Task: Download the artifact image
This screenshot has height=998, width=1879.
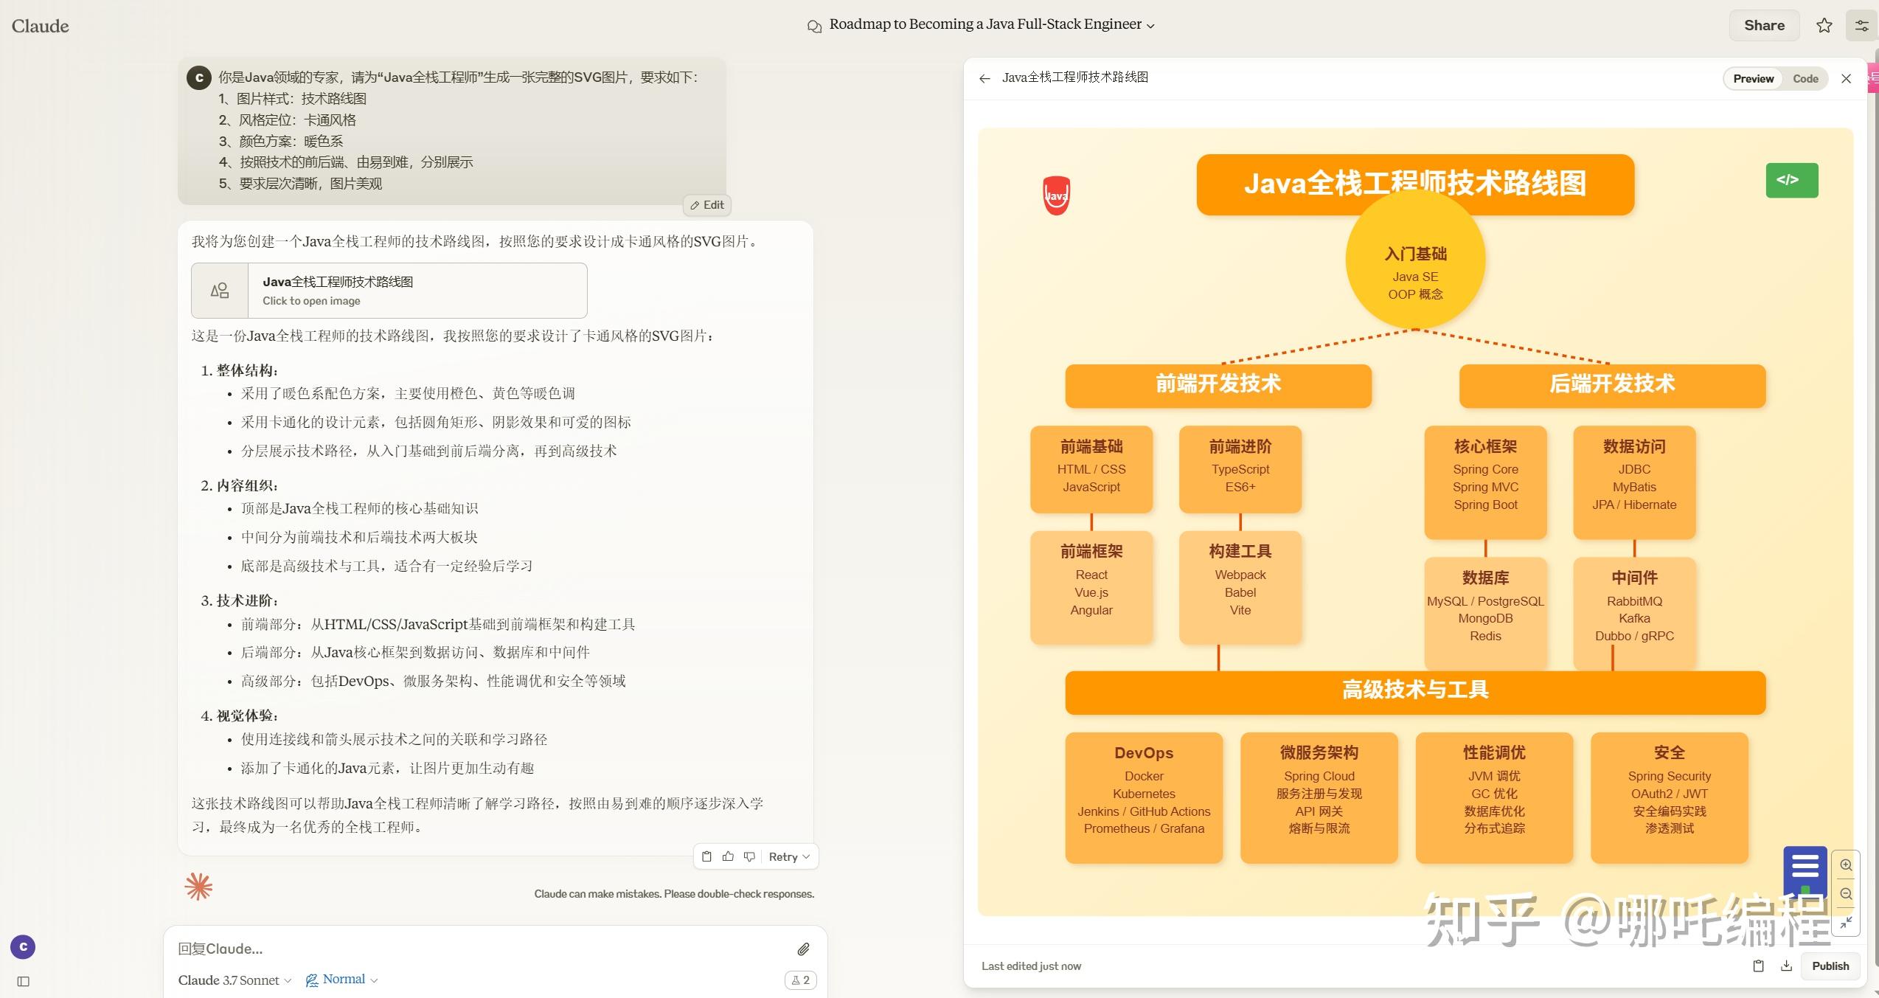Action: tap(1786, 966)
